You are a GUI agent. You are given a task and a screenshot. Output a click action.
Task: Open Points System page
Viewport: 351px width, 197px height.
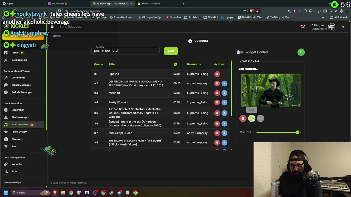(x=19, y=132)
